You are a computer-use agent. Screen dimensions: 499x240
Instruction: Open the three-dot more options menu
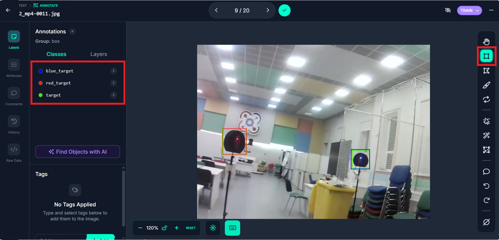coord(491,10)
